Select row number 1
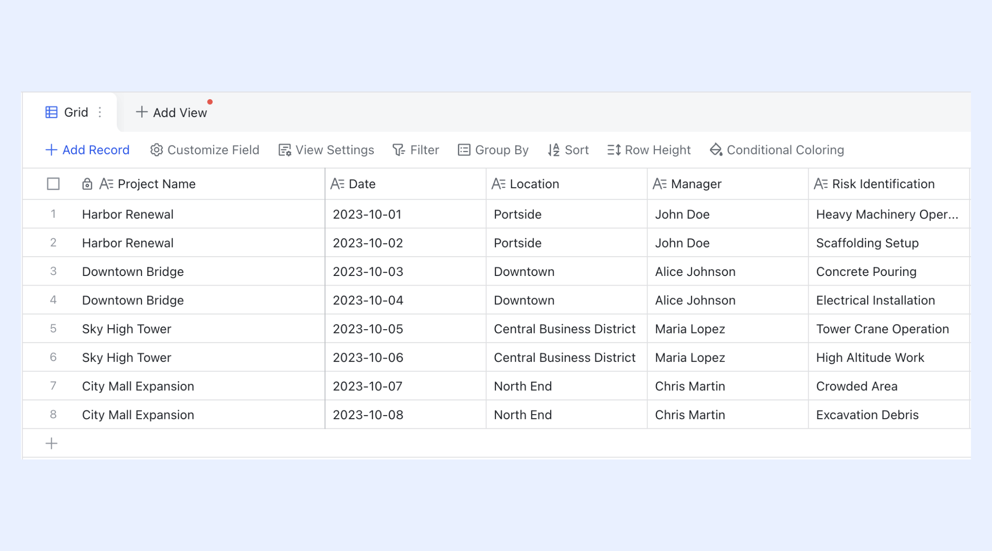992x551 pixels. (x=53, y=214)
